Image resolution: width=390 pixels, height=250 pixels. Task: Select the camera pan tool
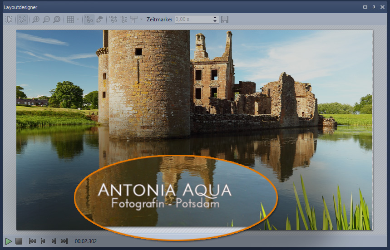[99, 20]
